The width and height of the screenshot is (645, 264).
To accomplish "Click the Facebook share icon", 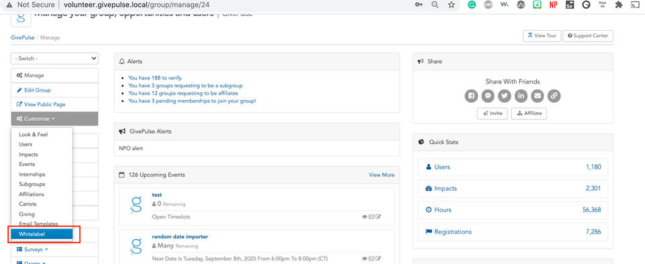I will (x=472, y=96).
